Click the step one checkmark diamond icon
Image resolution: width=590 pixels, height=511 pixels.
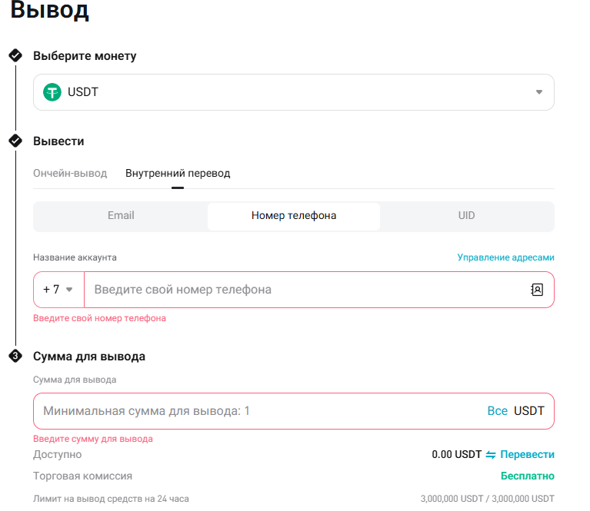(15, 55)
